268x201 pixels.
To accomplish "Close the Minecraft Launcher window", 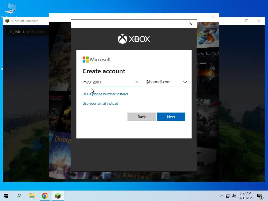I will point(259,21).
